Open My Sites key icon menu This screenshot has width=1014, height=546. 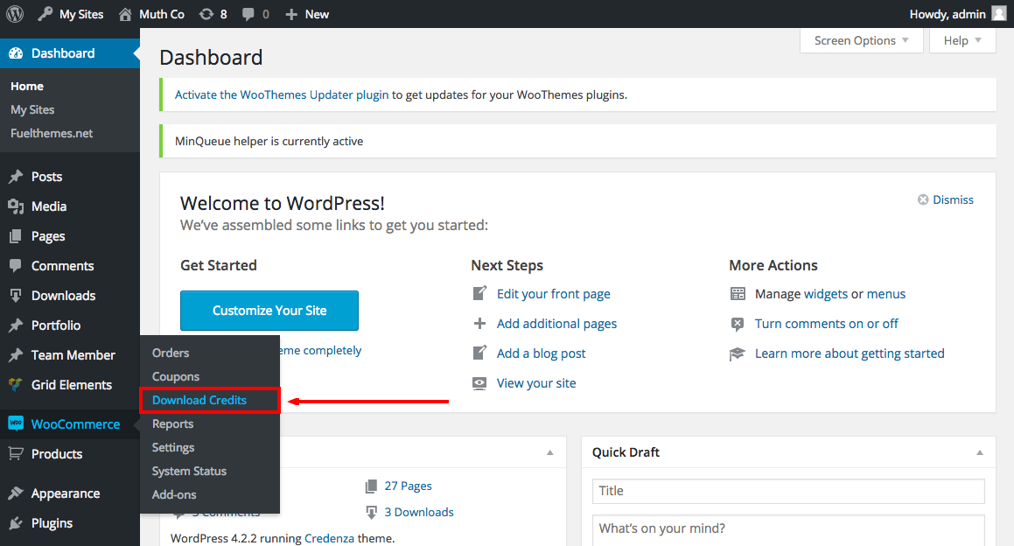tap(45, 14)
